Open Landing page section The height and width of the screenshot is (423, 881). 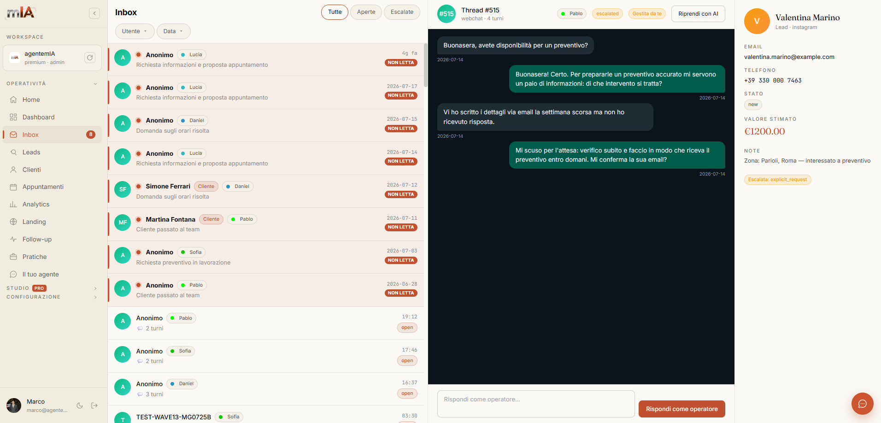52,222
